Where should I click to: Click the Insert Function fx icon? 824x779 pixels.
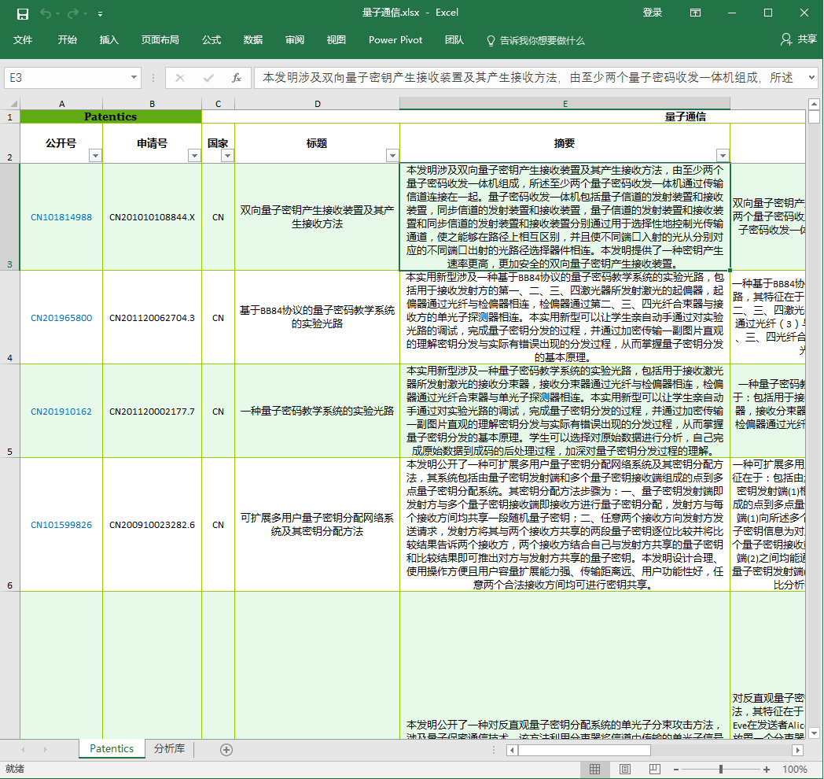[x=236, y=78]
